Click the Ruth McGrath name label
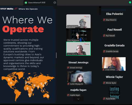This screenshot has height=105, width=132. tap(73, 26)
